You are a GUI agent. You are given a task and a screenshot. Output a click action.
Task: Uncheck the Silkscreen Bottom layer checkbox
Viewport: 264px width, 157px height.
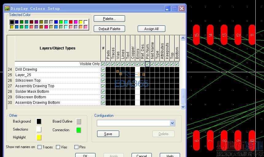(x=103, y=97)
